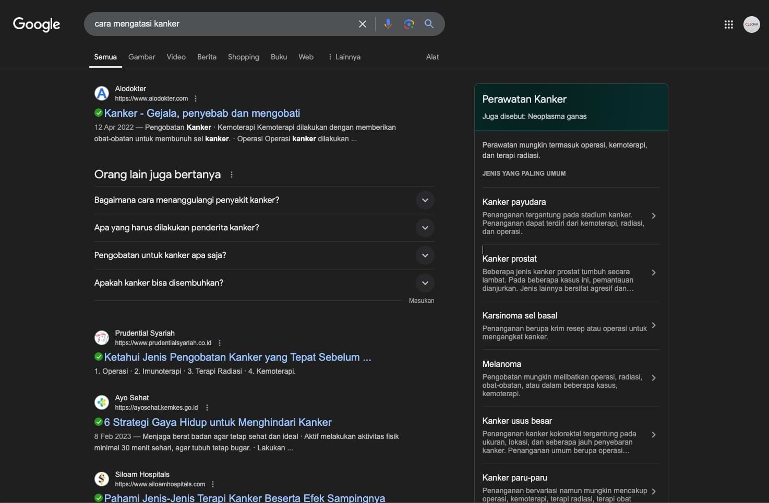Open the three-dot menu beside the Prudential Syariah URL
Viewport: 769px width, 503px height.
pyautogui.click(x=220, y=343)
